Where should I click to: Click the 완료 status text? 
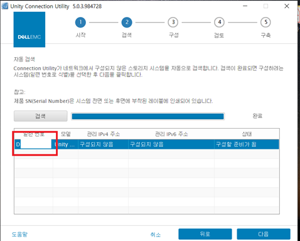tap(257, 116)
